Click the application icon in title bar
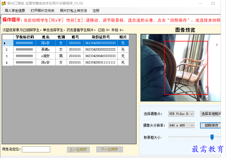Viewport: 226px width, 158px height. [x=3, y=3]
